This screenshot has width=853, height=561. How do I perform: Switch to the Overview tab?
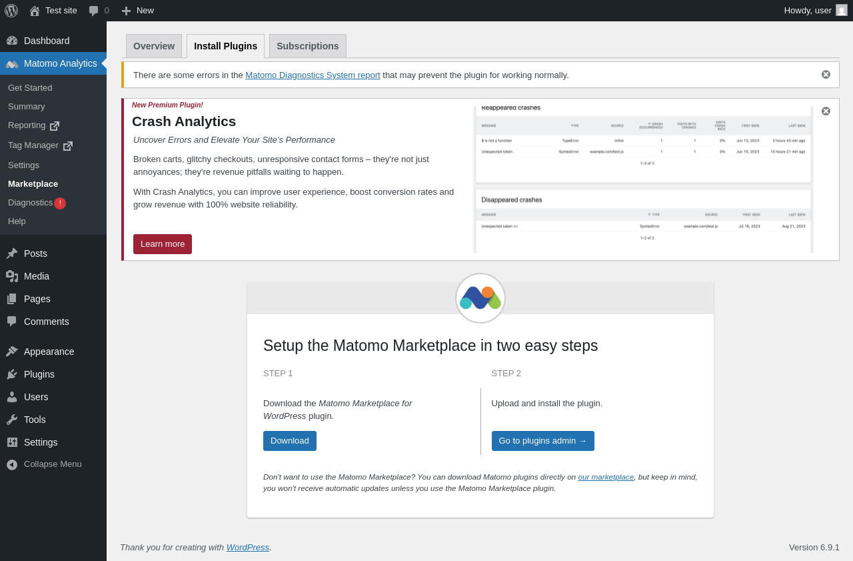(x=154, y=46)
